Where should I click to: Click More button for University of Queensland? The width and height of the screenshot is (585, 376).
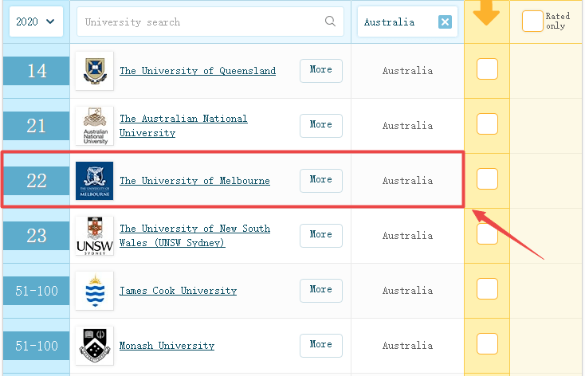click(321, 70)
